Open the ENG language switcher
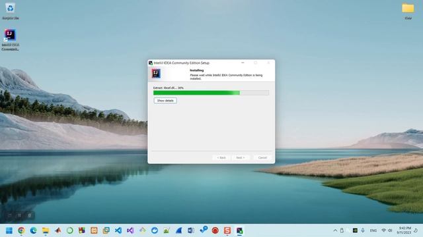423x237 pixels. 373,230
